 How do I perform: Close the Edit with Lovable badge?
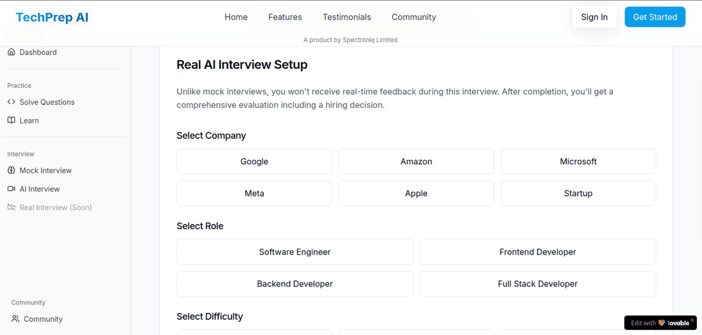pos(692,320)
